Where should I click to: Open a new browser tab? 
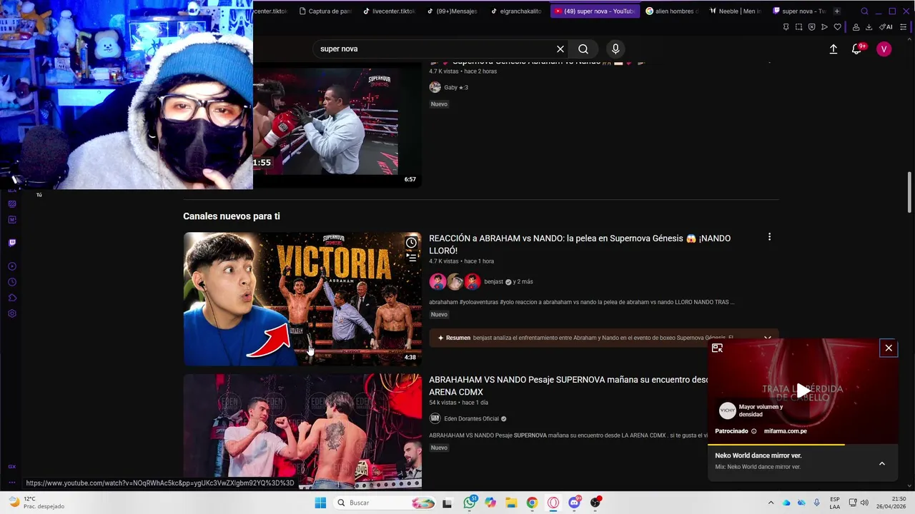[837, 11]
